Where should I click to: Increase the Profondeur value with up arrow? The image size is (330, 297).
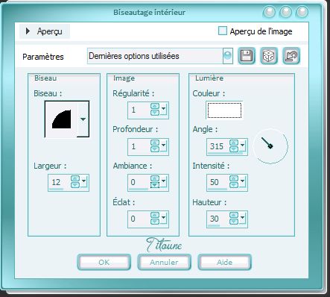[155, 143]
